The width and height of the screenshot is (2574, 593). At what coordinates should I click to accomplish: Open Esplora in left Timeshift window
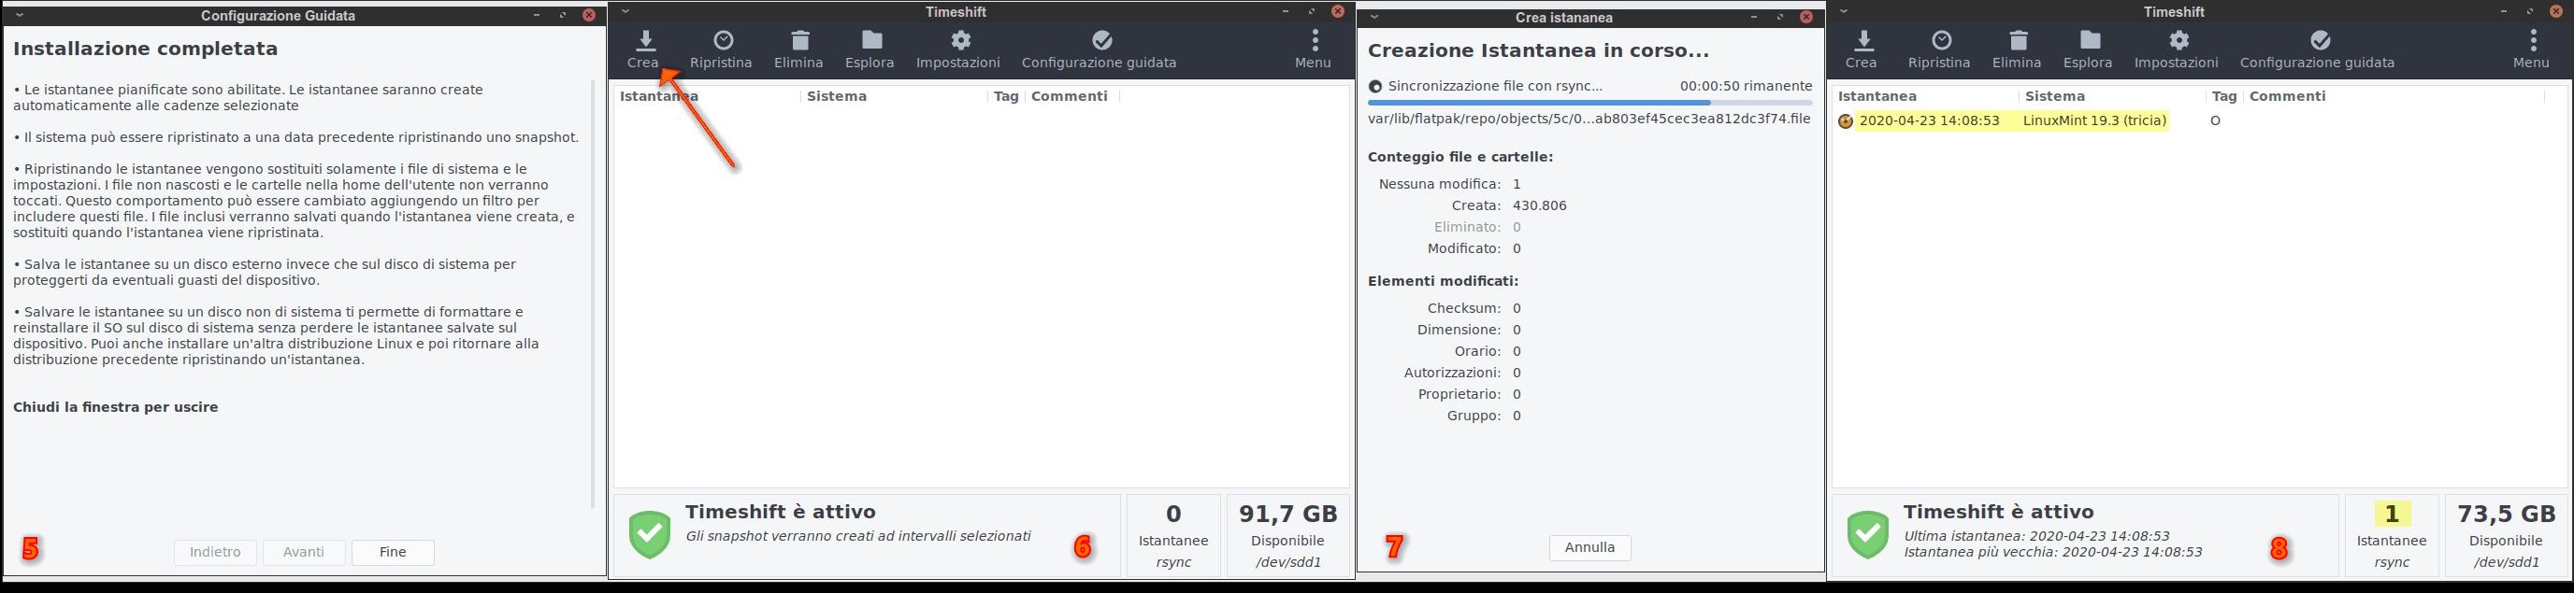pyautogui.click(x=870, y=49)
